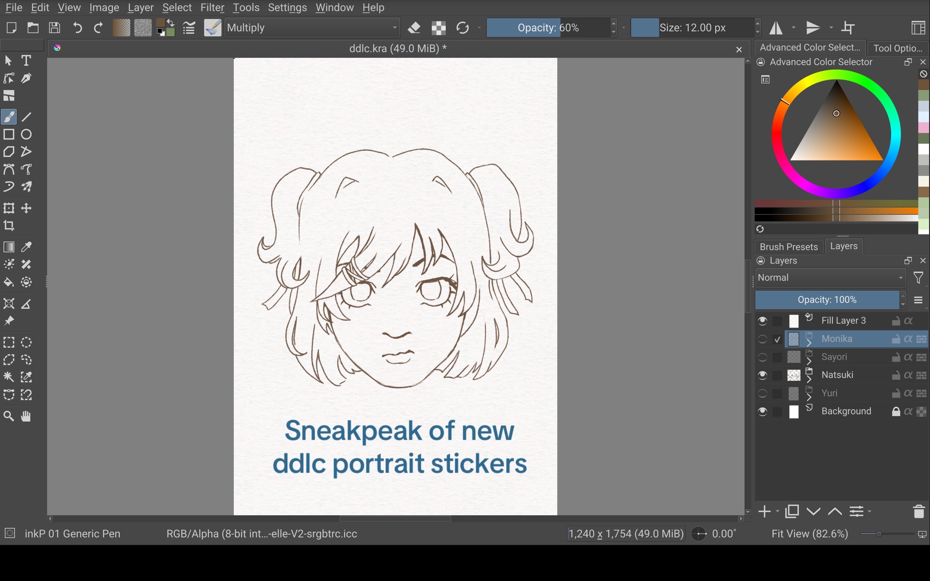Select the Text tool
The width and height of the screenshot is (930, 581).
(x=26, y=61)
